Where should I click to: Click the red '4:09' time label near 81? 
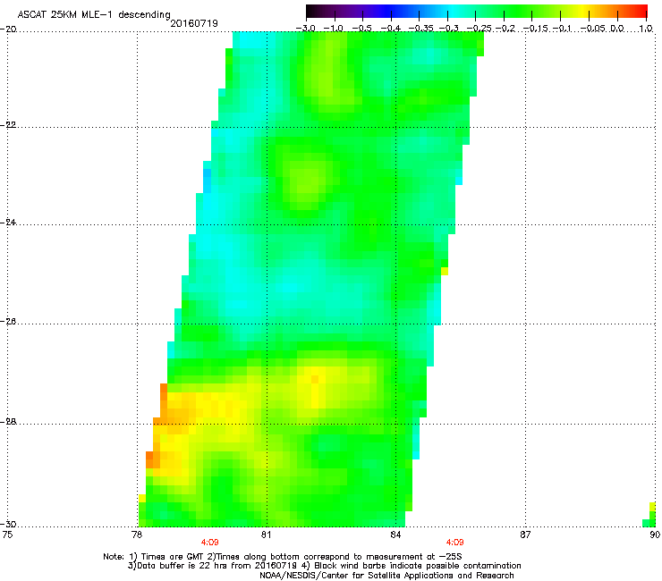tap(210, 543)
